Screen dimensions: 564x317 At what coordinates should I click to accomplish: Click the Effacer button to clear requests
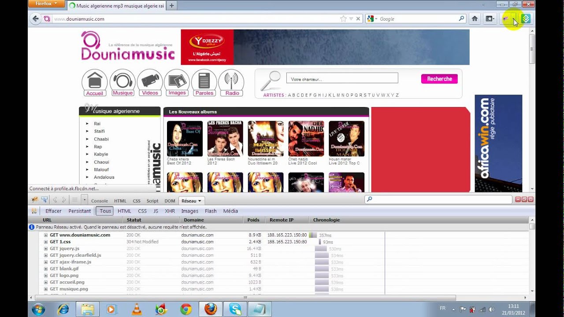[x=53, y=211]
